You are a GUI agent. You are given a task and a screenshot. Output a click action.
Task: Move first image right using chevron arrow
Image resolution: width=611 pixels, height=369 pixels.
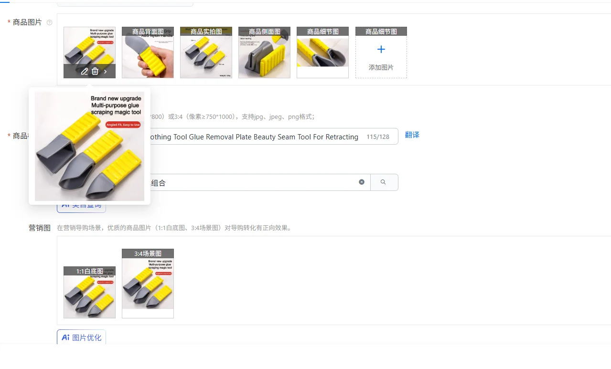click(x=106, y=72)
